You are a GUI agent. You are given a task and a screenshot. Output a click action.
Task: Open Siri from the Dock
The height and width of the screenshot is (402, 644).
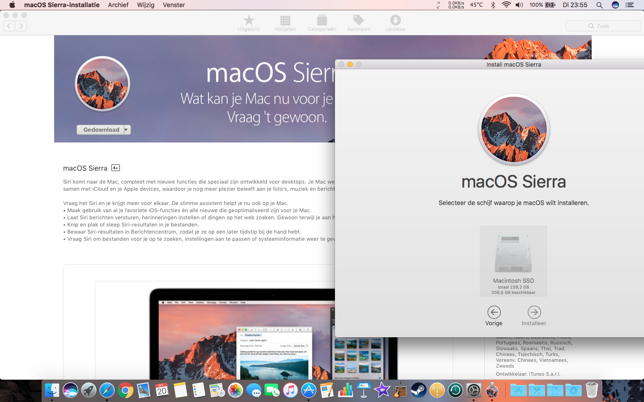coord(70,390)
